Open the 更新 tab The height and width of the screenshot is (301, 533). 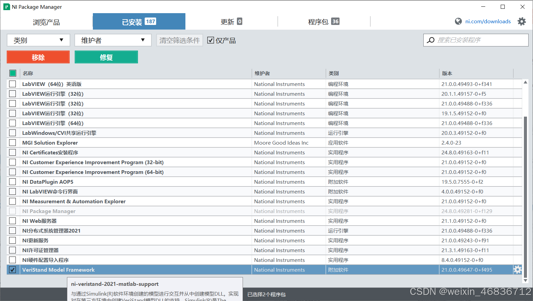coord(232,22)
